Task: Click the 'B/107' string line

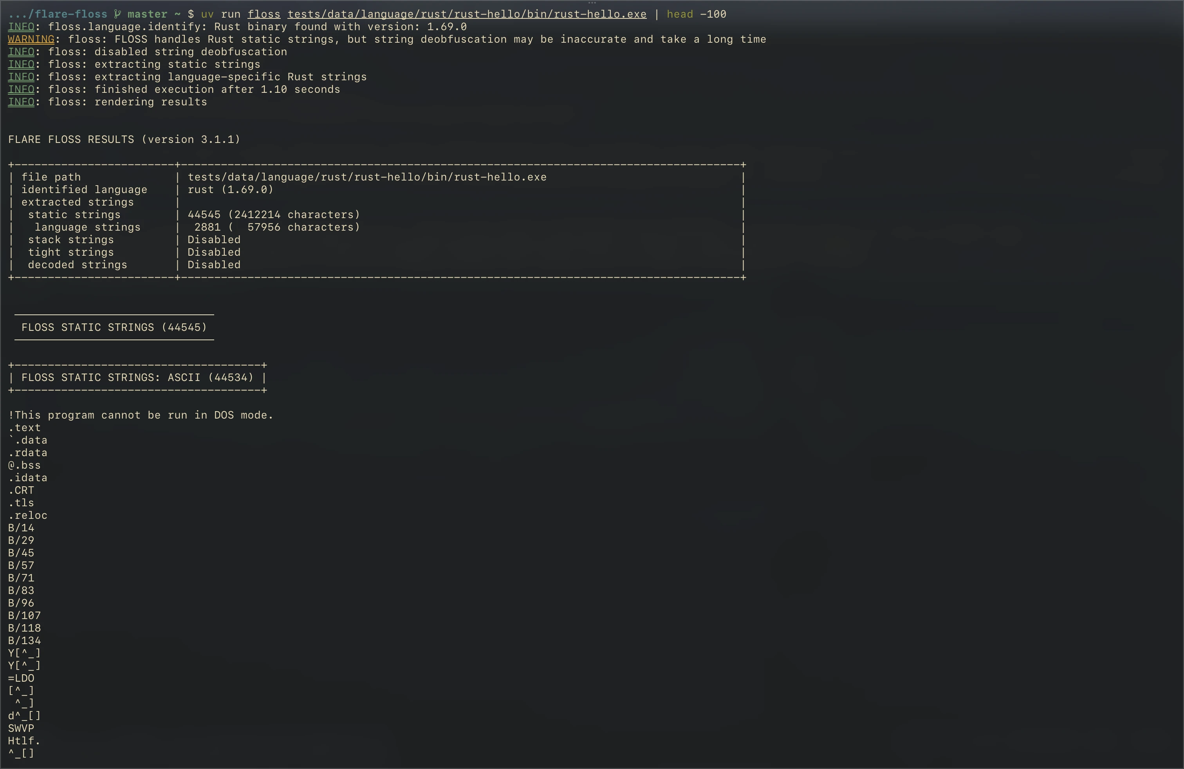Action: point(24,616)
